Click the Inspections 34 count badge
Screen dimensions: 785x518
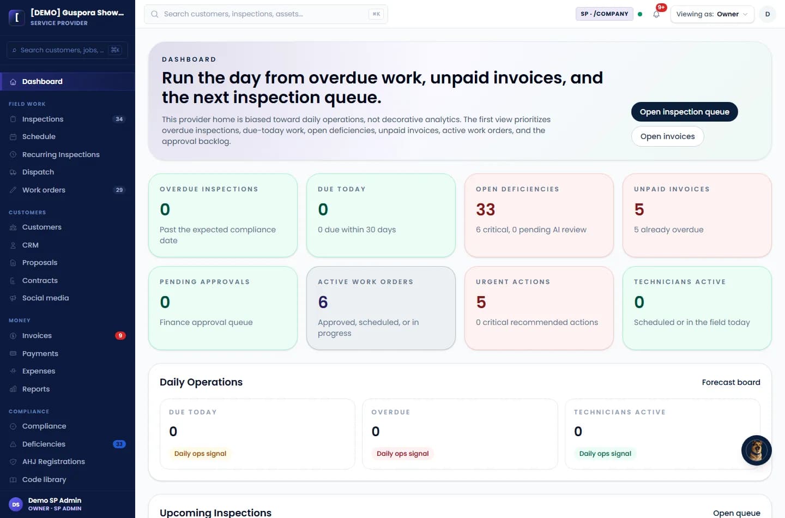coord(119,119)
